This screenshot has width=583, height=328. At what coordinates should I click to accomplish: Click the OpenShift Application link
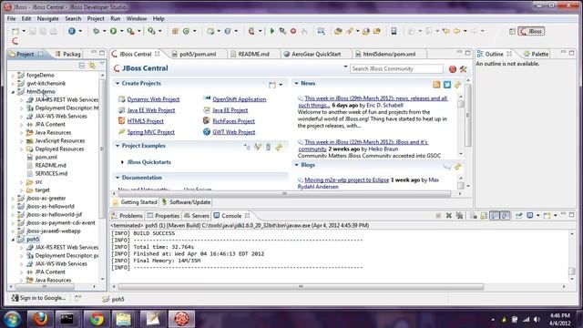pos(239,99)
